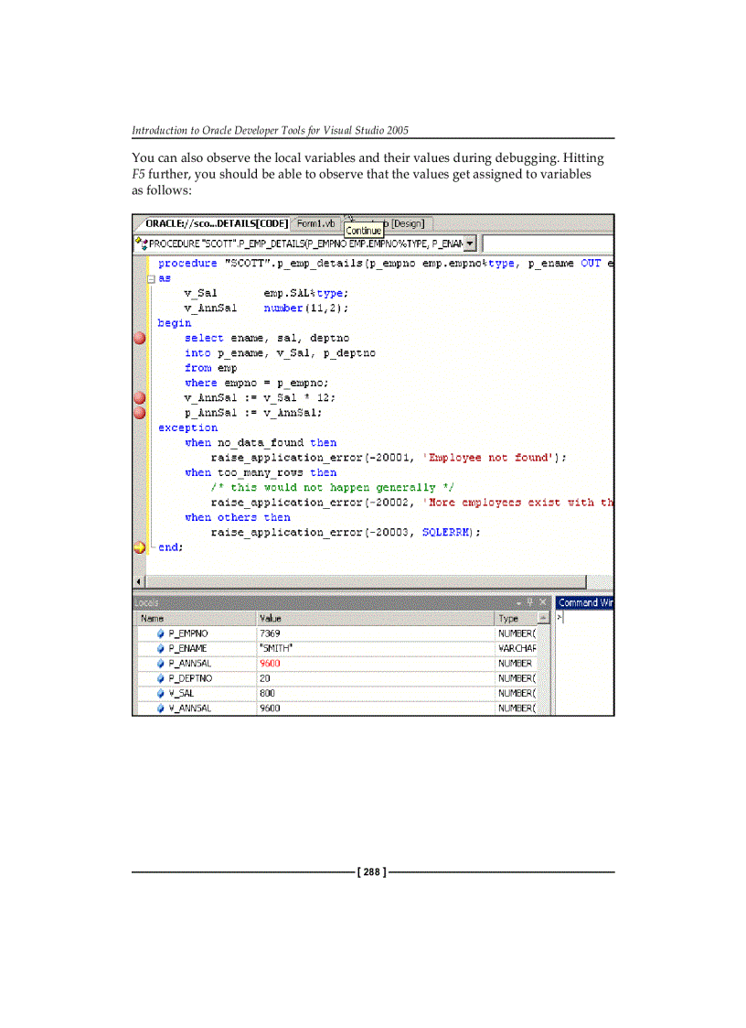Collapse the "as" code region with minus box
746x1028 pixels.
coord(152,277)
